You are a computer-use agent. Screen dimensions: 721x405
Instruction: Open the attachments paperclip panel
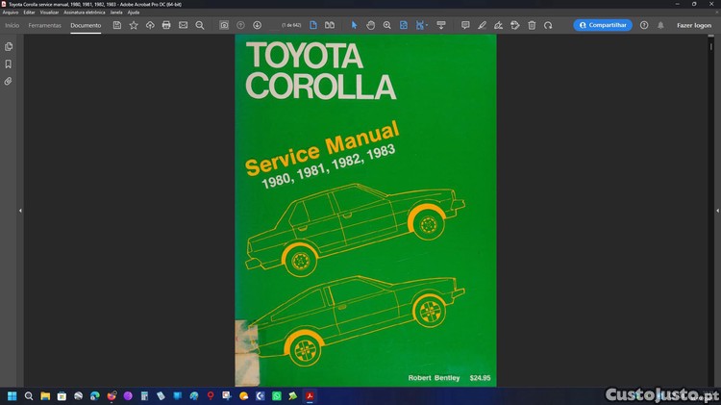[x=9, y=81]
